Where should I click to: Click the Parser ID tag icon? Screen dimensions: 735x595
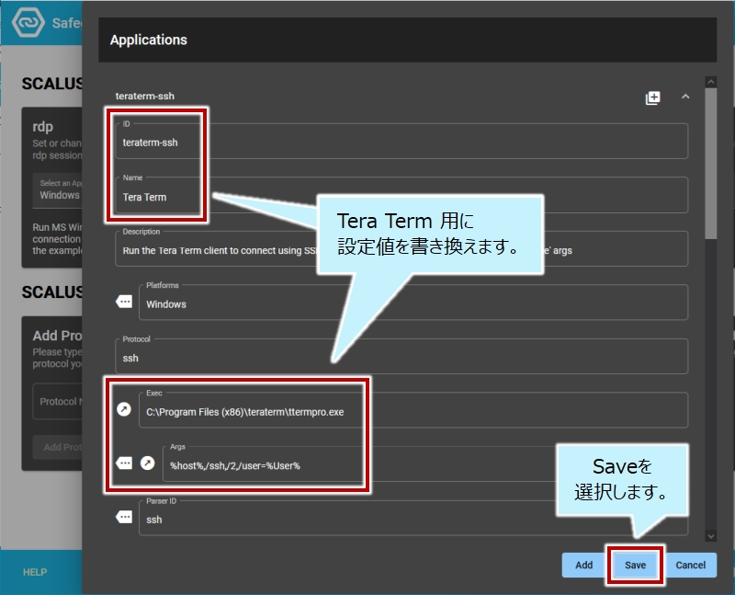pyautogui.click(x=124, y=517)
